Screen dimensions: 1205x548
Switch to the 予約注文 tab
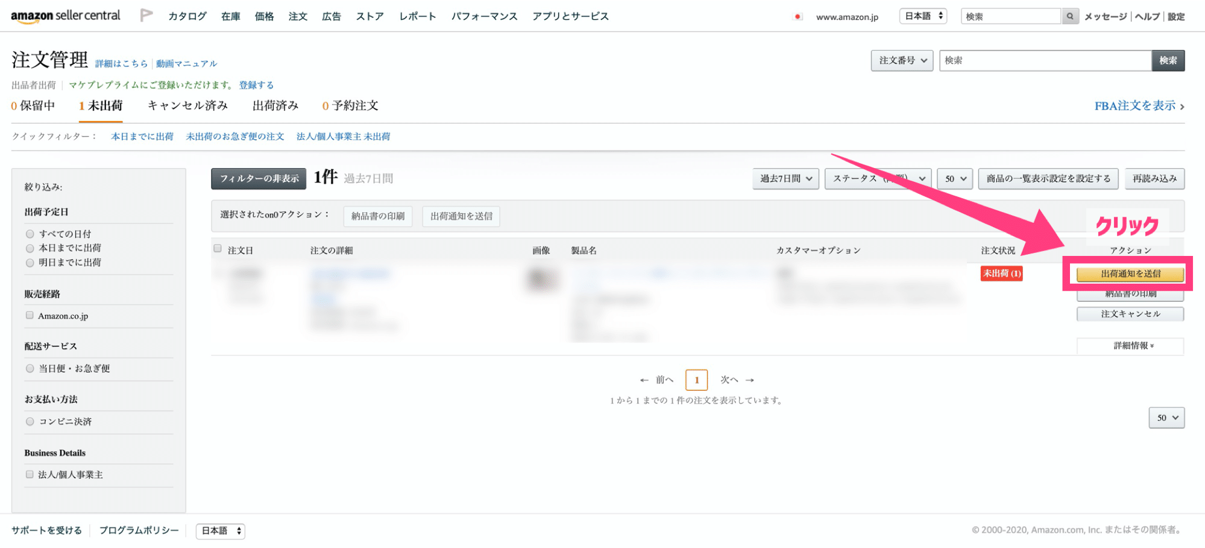350,106
